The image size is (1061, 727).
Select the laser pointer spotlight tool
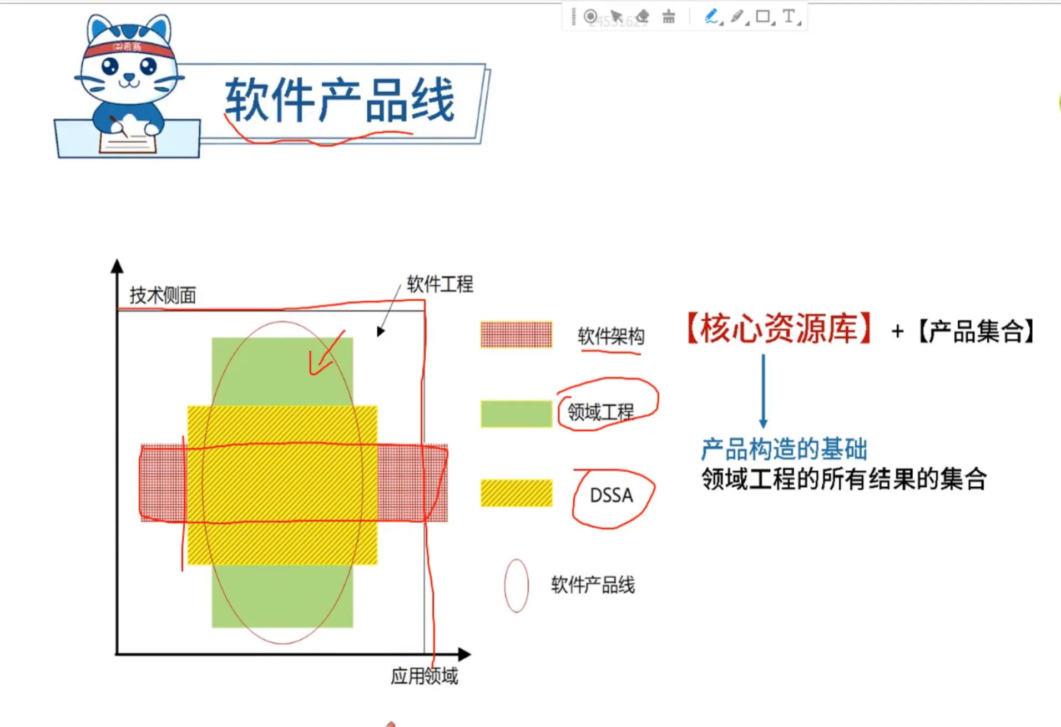[590, 17]
